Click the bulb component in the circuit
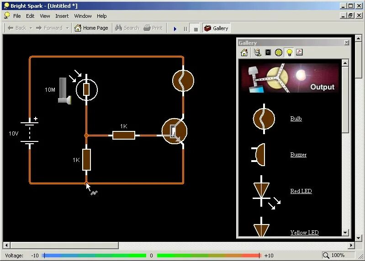365x261 pixels. [183, 81]
